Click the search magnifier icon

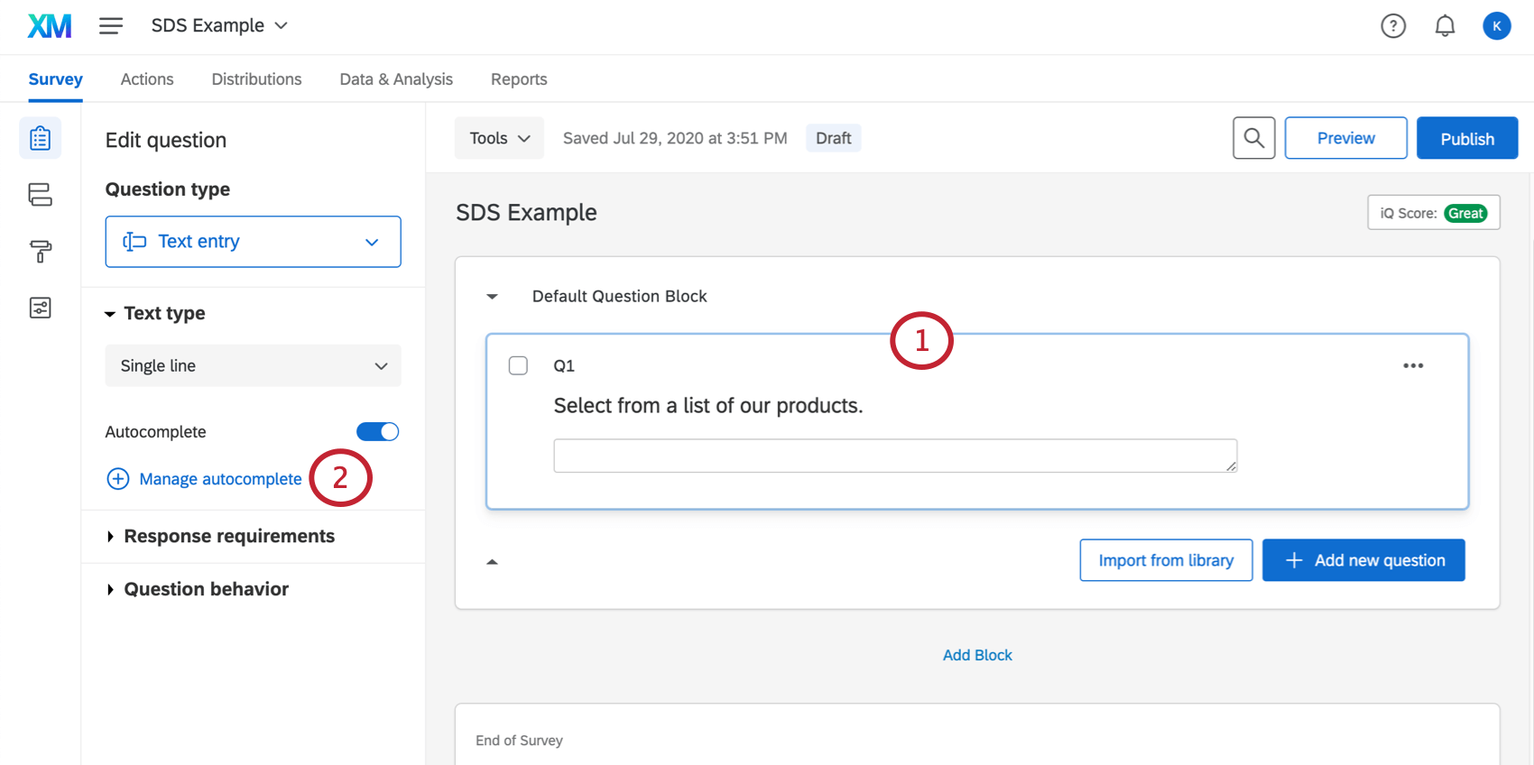coord(1253,138)
